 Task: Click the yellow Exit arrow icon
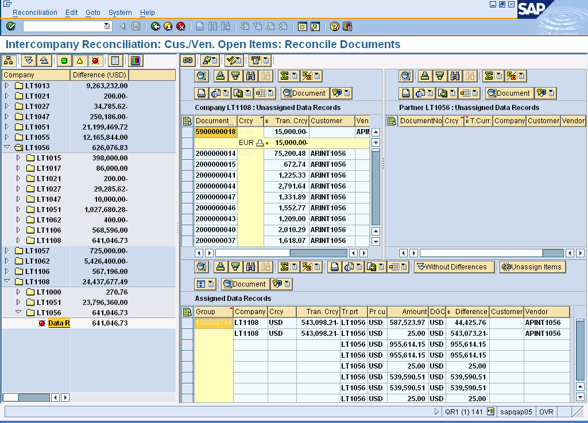[168, 26]
